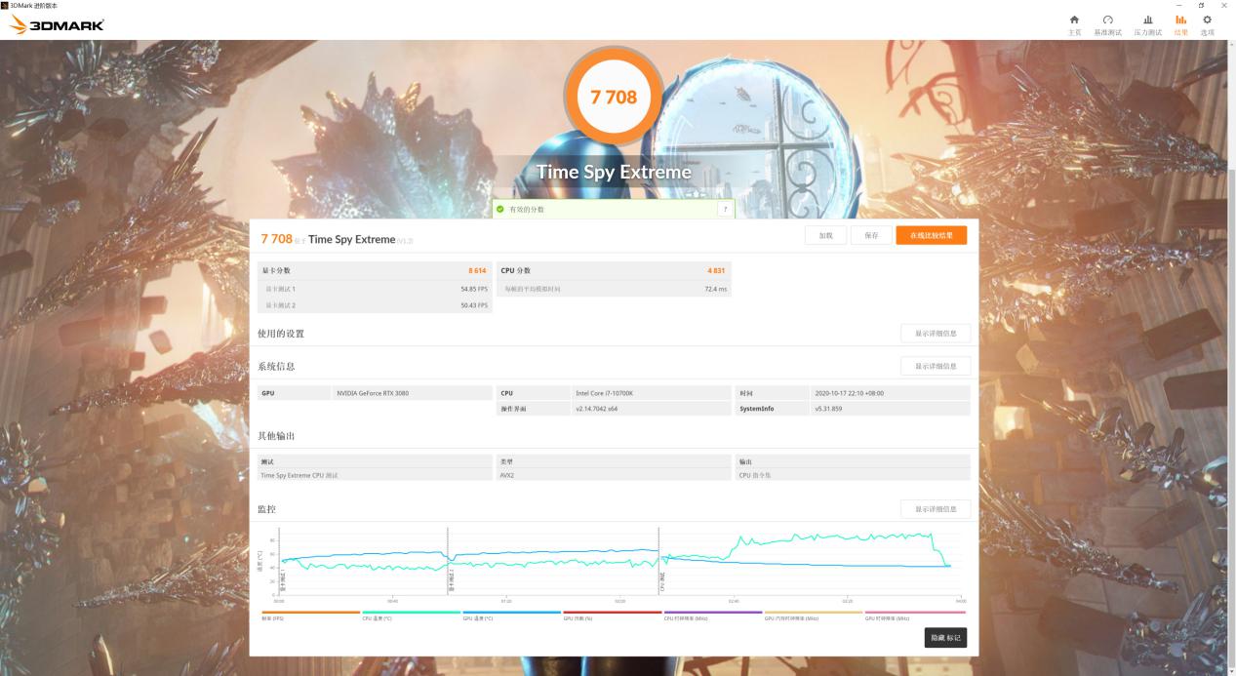Save the result with the 保存 button
The width and height of the screenshot is (1236, 676).
(870, 234)
